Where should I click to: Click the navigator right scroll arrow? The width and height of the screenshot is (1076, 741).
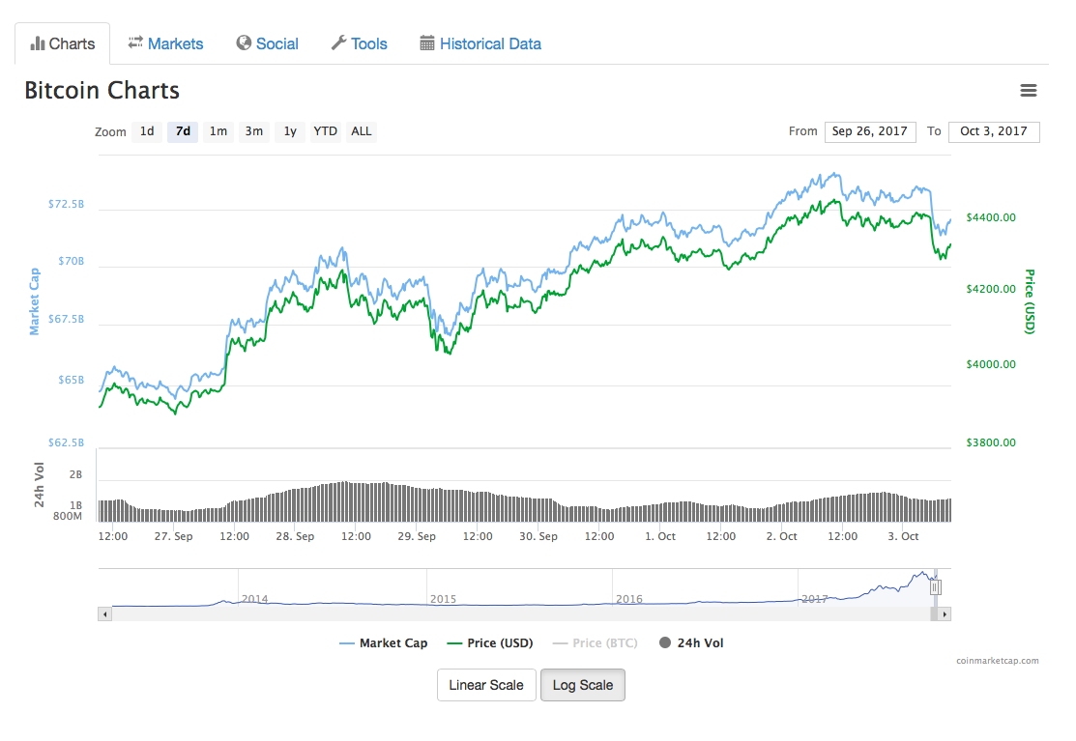point(945,613)
